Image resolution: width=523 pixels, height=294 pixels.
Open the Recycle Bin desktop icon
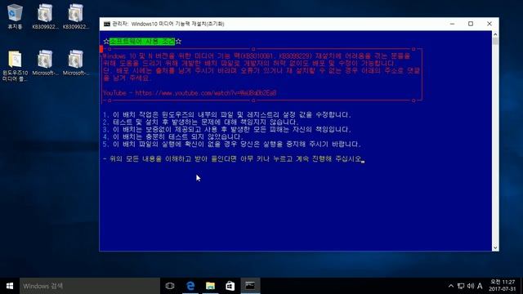[x=15, y=16]
